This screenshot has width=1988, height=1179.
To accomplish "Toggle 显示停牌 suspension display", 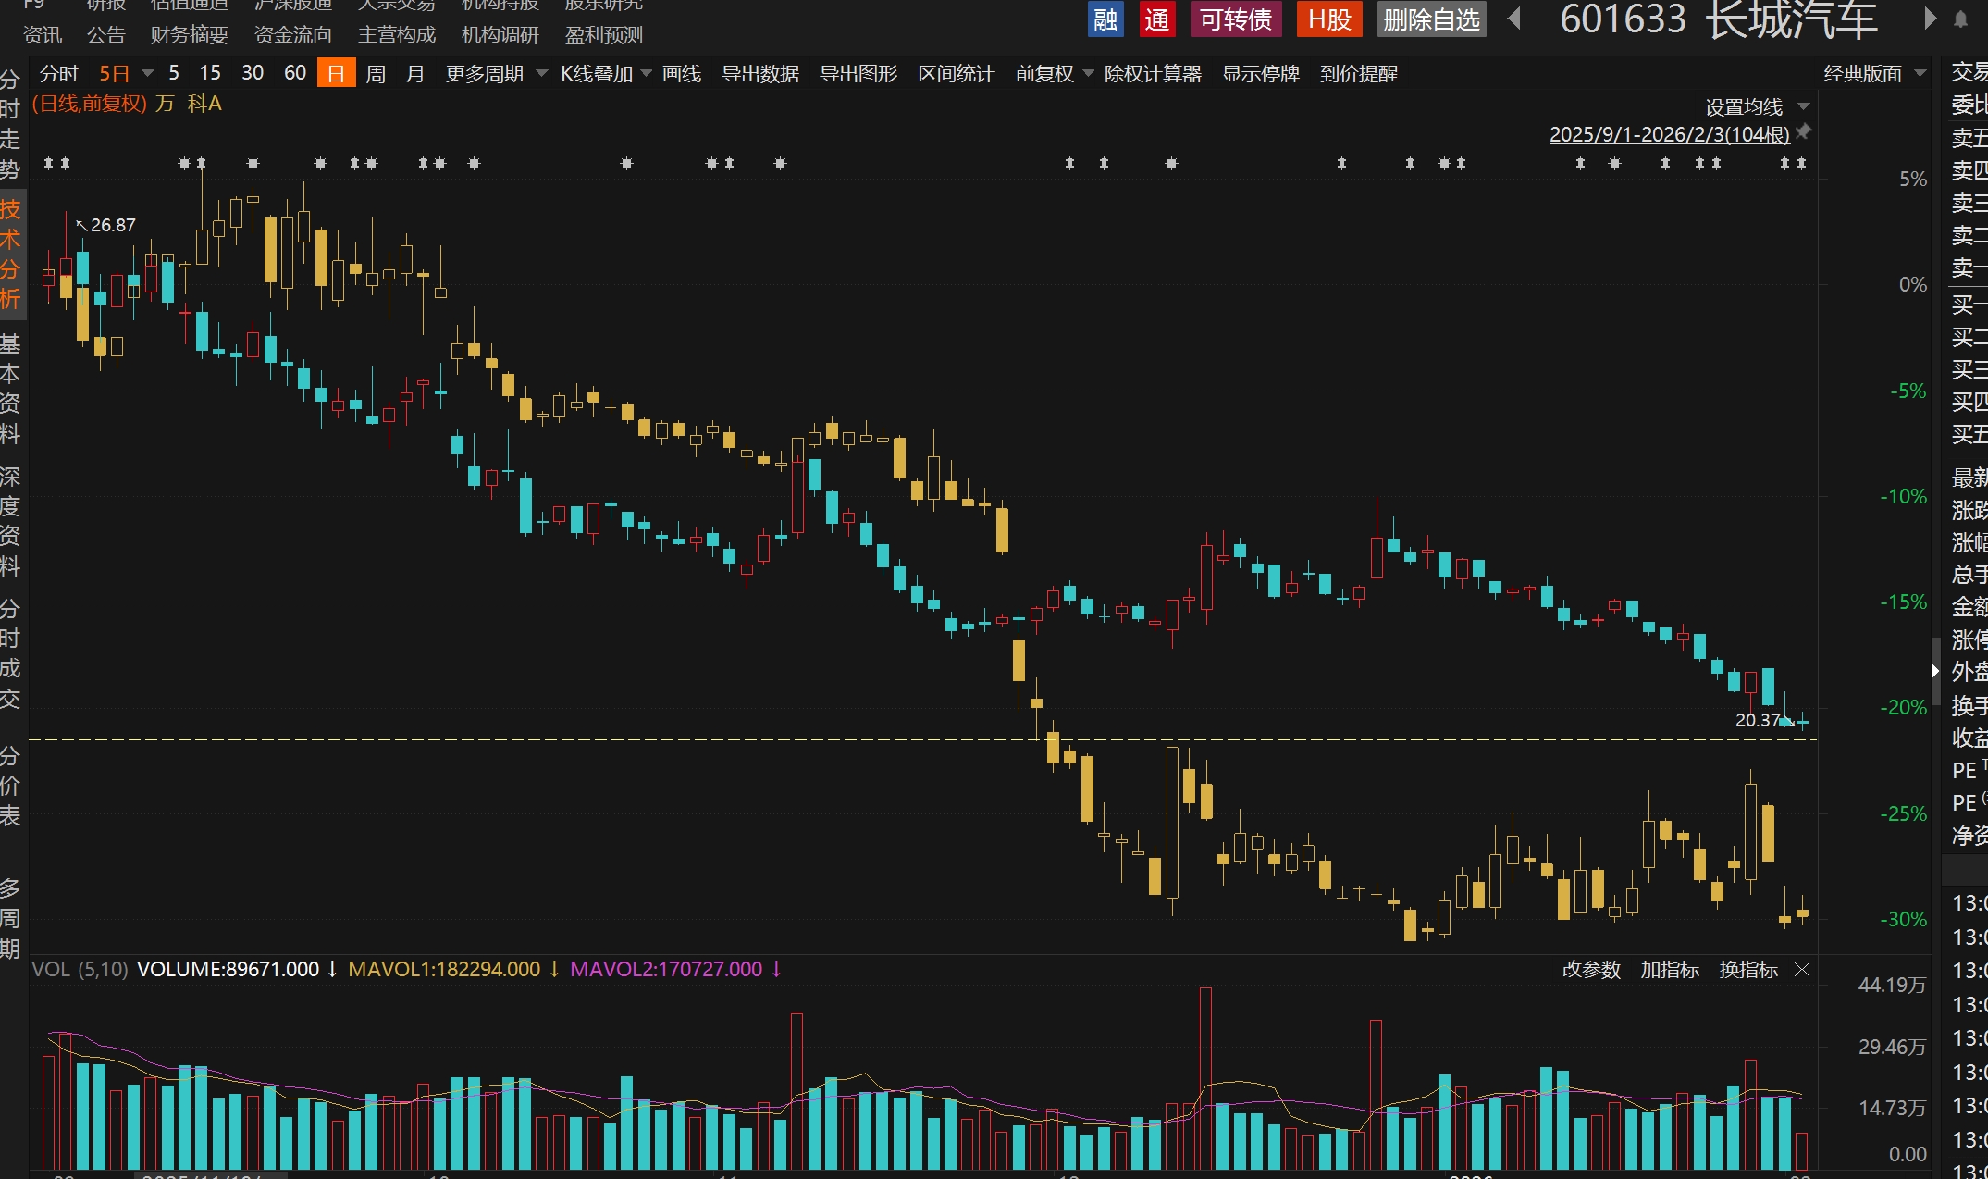I will [x=1260, y=74].
